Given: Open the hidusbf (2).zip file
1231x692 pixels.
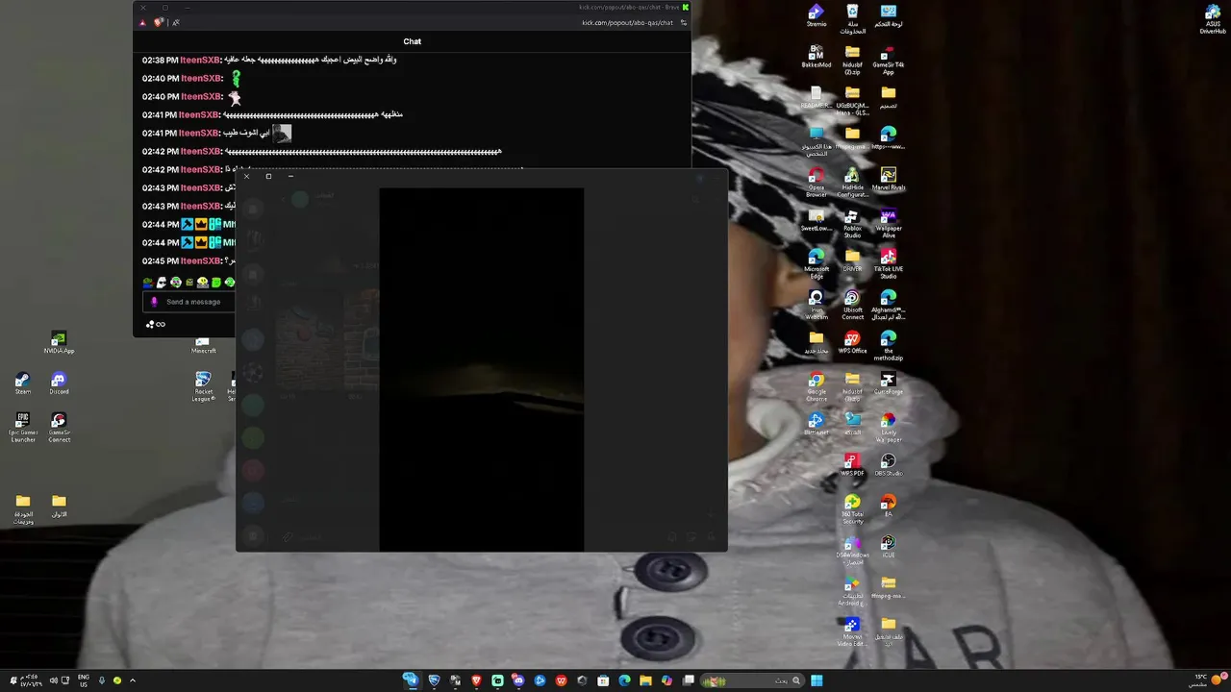Looking at the screenshot, I should click(852, 59).
